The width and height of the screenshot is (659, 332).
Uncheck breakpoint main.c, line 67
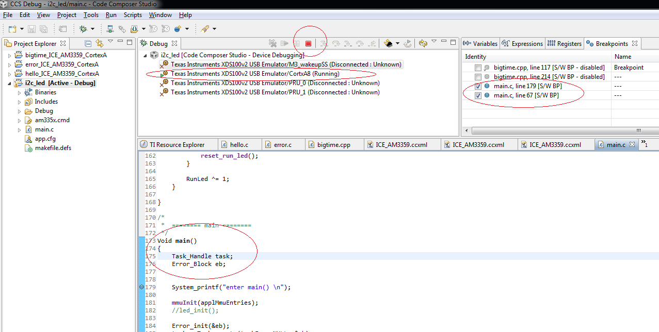pyautogui.click(x=478, y=95)
